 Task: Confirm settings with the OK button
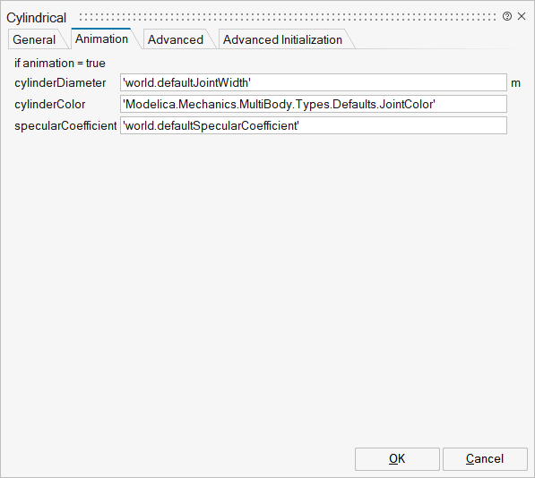click(x=397, y=459)
